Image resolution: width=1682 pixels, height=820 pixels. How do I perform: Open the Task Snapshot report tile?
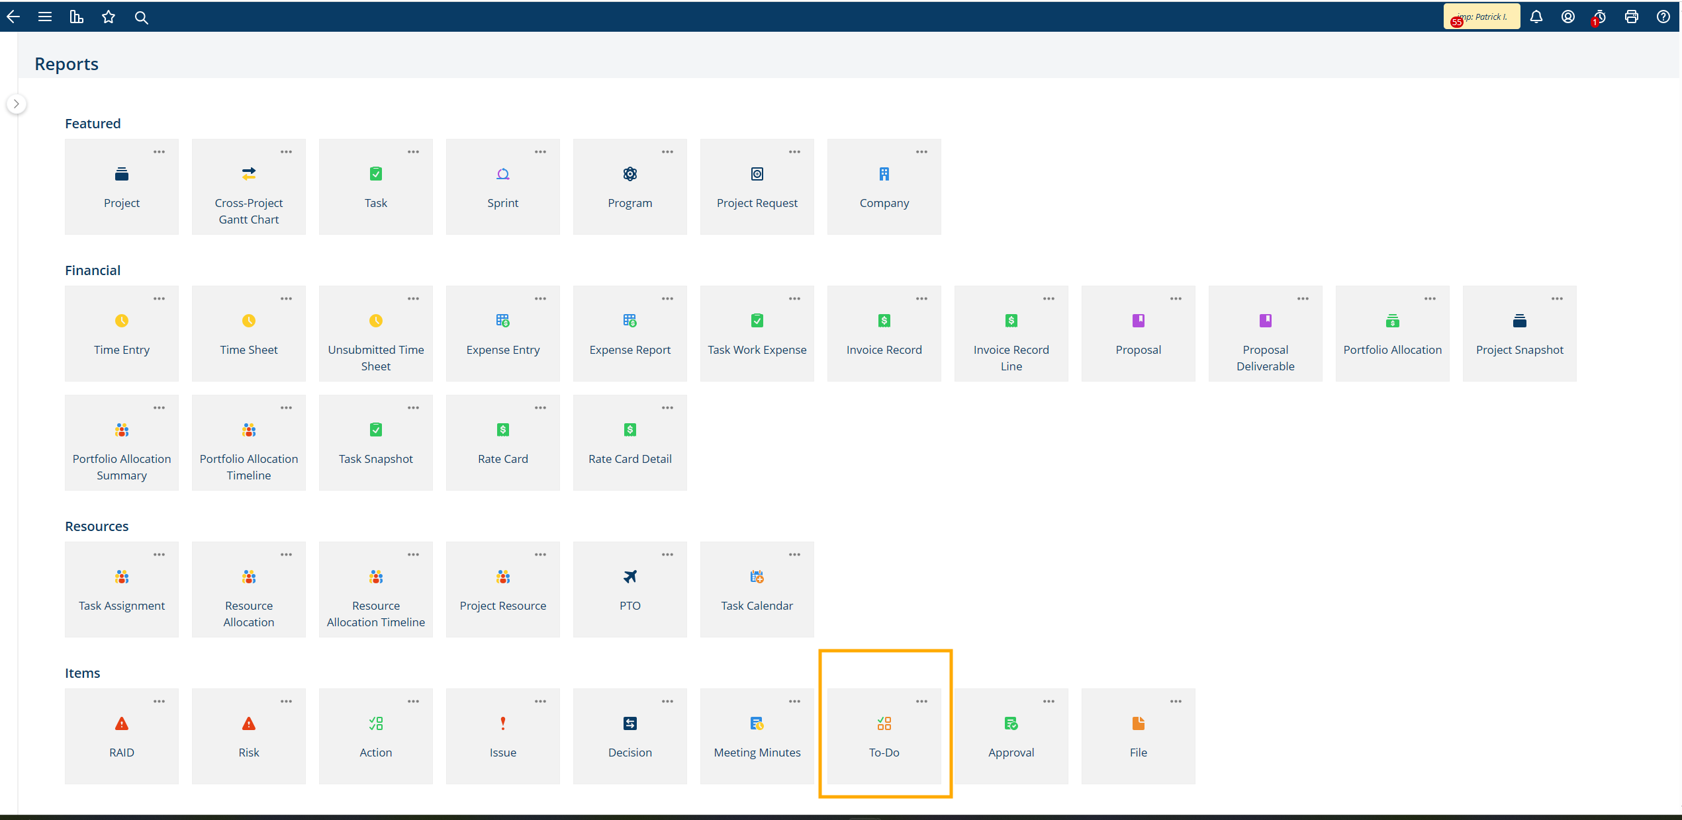coord(376,442)
